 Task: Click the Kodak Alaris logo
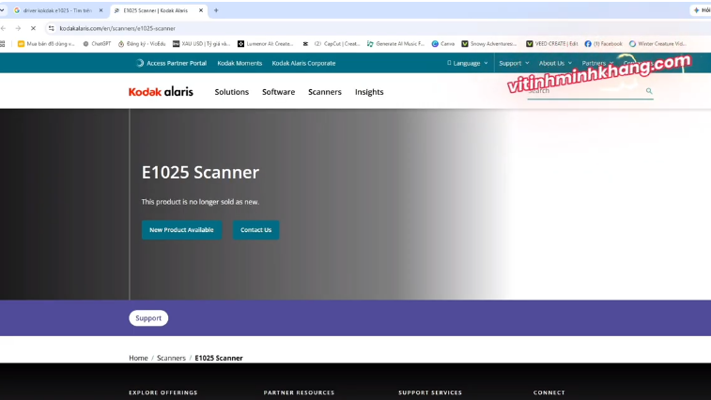tap(161, 92)
